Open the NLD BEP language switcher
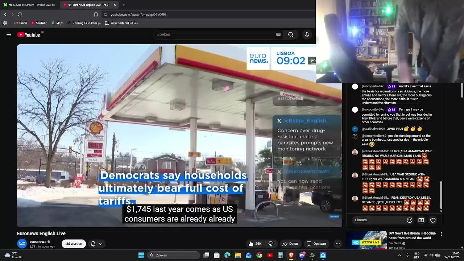The height and width of the screenshot is (261, 464). [x=417, y=255]
